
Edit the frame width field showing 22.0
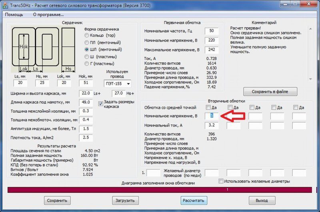pos(86,93)
